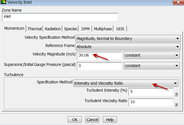The width and height of the screenshot is (184, 125).
Task: Click the Fluent app icon in title bar
Action: [x=3, y=3]
